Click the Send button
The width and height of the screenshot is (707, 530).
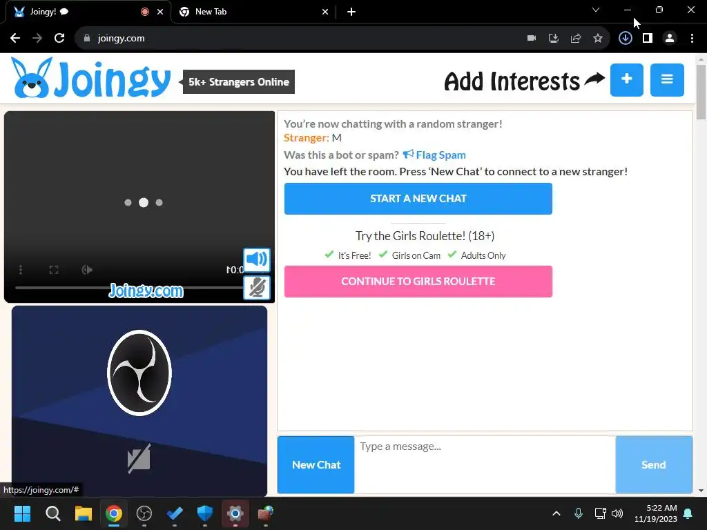[x=654, y=464]
